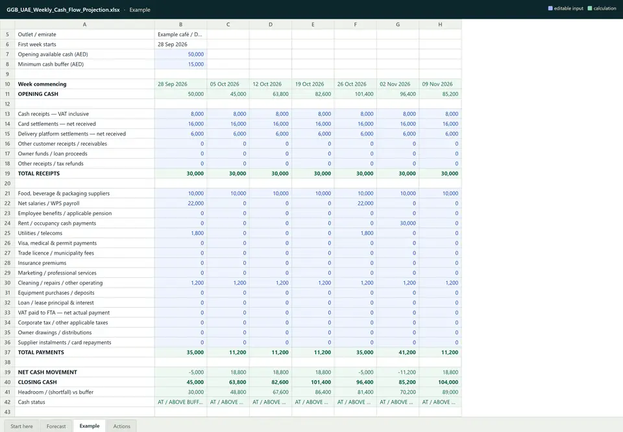Click closing cash 101,400 cell

pyautogui.click(x=313, y=381)
